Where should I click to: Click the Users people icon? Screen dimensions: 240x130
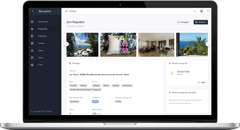[x=32, y=50]
